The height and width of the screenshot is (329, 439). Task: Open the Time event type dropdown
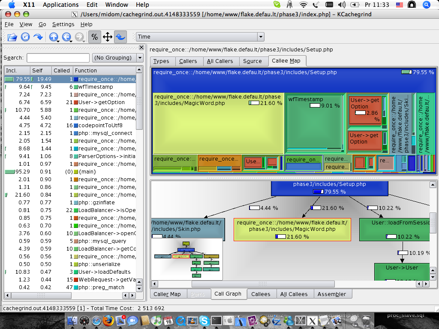[200, 37]
